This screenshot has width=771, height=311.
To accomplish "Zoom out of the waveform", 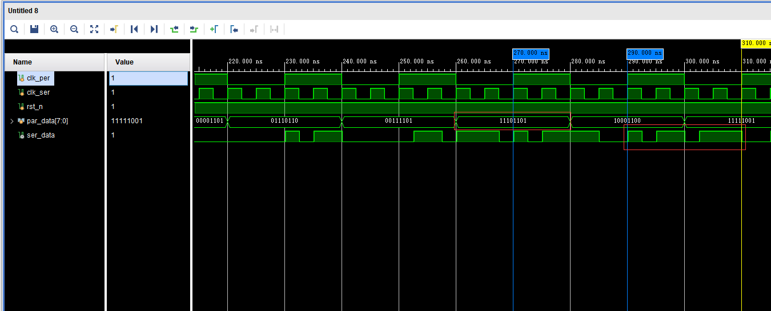I will pyautogui.click(x=74, y=29).
